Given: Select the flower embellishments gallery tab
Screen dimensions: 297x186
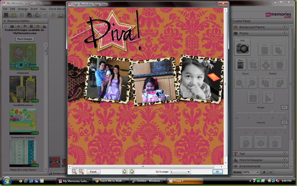Looking at the screenshot, I should click(19, 26).
